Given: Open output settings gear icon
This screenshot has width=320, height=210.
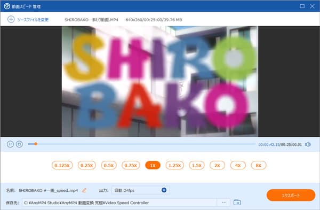Looking at the screenshot, I should (x=164, y=190).
